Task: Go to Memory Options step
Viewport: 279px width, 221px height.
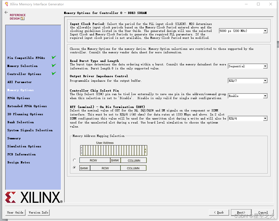Action: tap(20, 90)
